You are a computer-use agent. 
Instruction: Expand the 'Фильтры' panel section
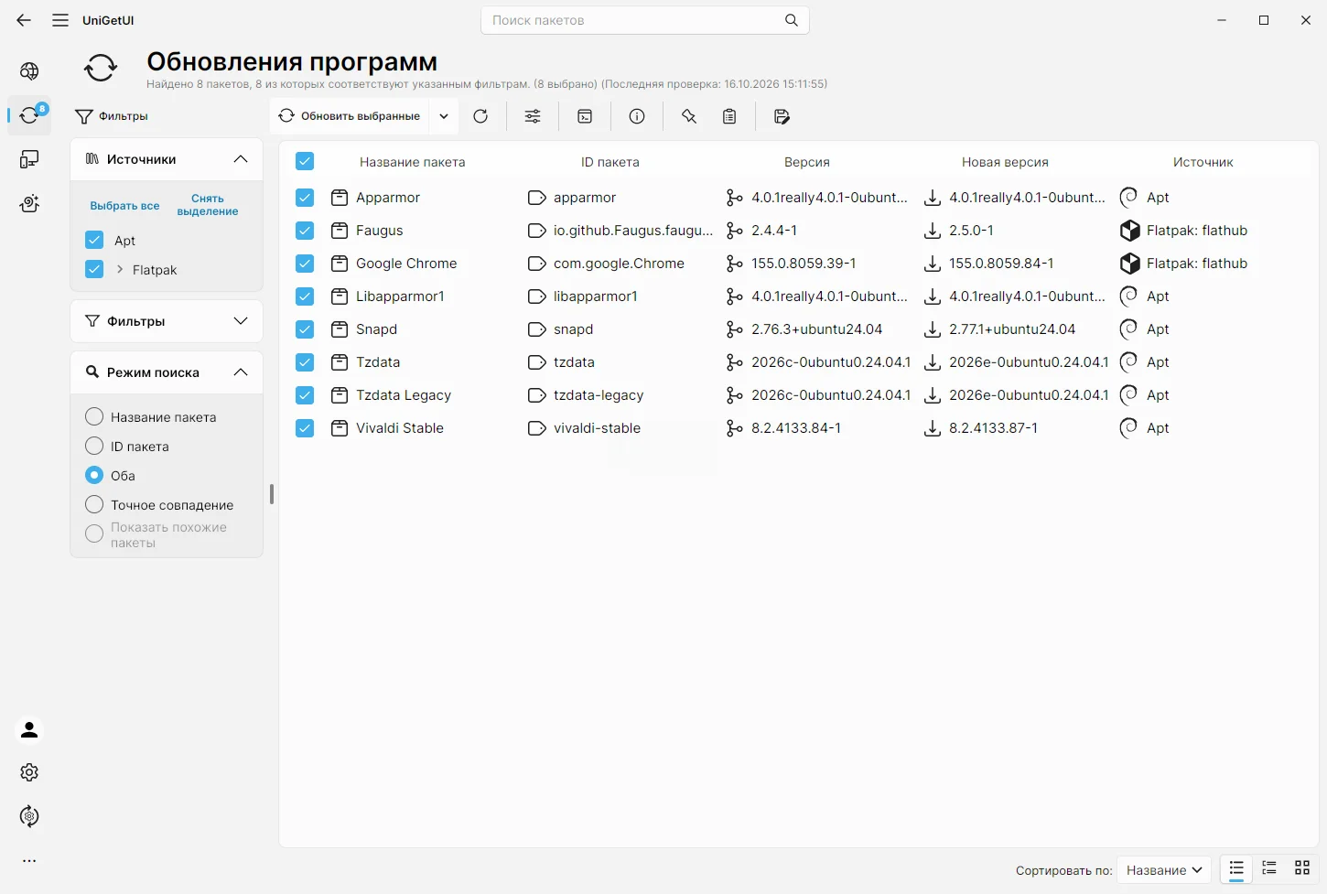click(x=241, y=321)
